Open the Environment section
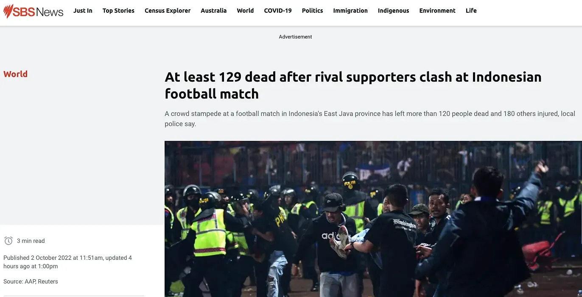 (437, 11)
